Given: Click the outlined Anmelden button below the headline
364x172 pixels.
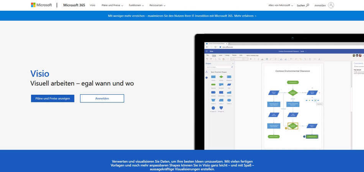Looking at the screenshot, I should [102, 98].
